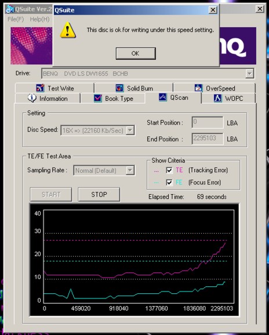Click the Book Type checkmark icon

(x=98, y=99)
